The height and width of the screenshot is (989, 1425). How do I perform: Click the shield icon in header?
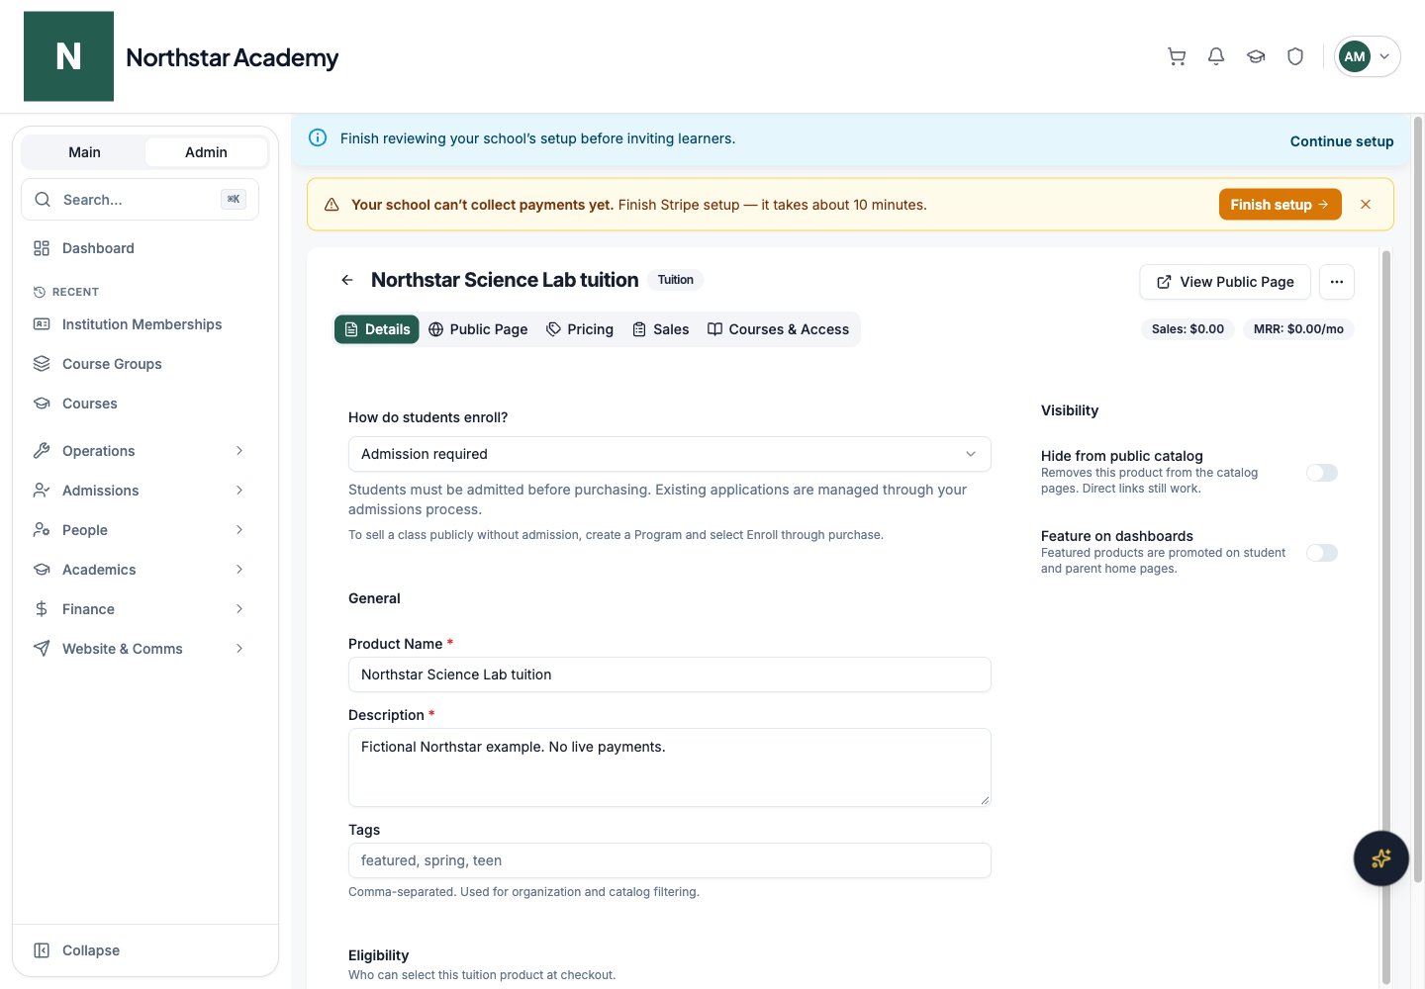(x=1295, y=56)
